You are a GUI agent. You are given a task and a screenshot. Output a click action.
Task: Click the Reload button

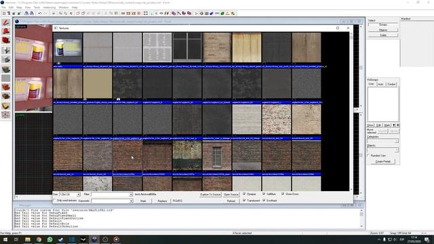pyautogui.click(x=231, y=201)
